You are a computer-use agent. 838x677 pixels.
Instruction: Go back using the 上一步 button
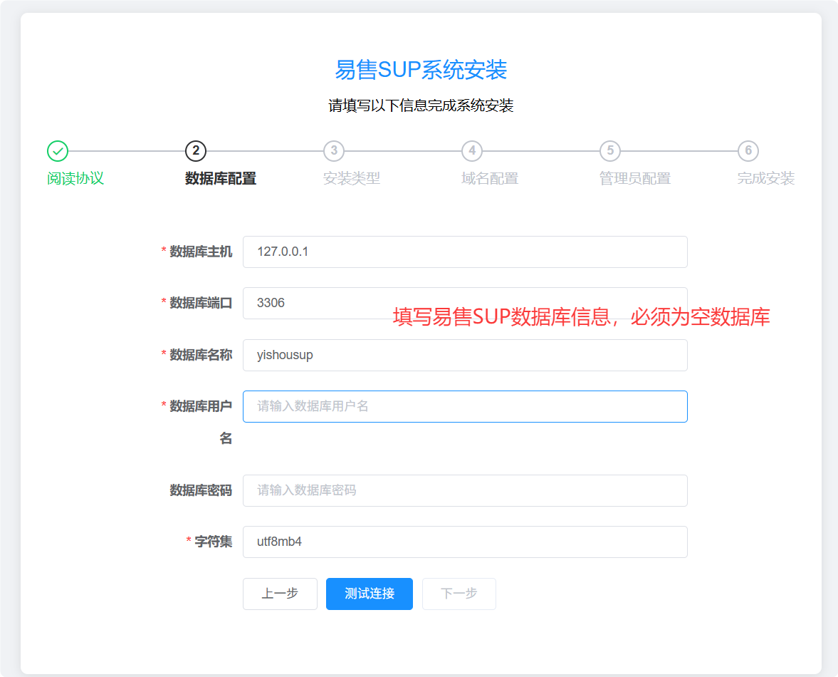(x=280, y=594)
